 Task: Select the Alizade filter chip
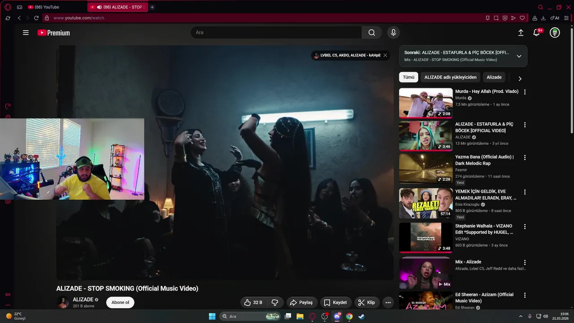pyautogui.click(x=494, y=77)
